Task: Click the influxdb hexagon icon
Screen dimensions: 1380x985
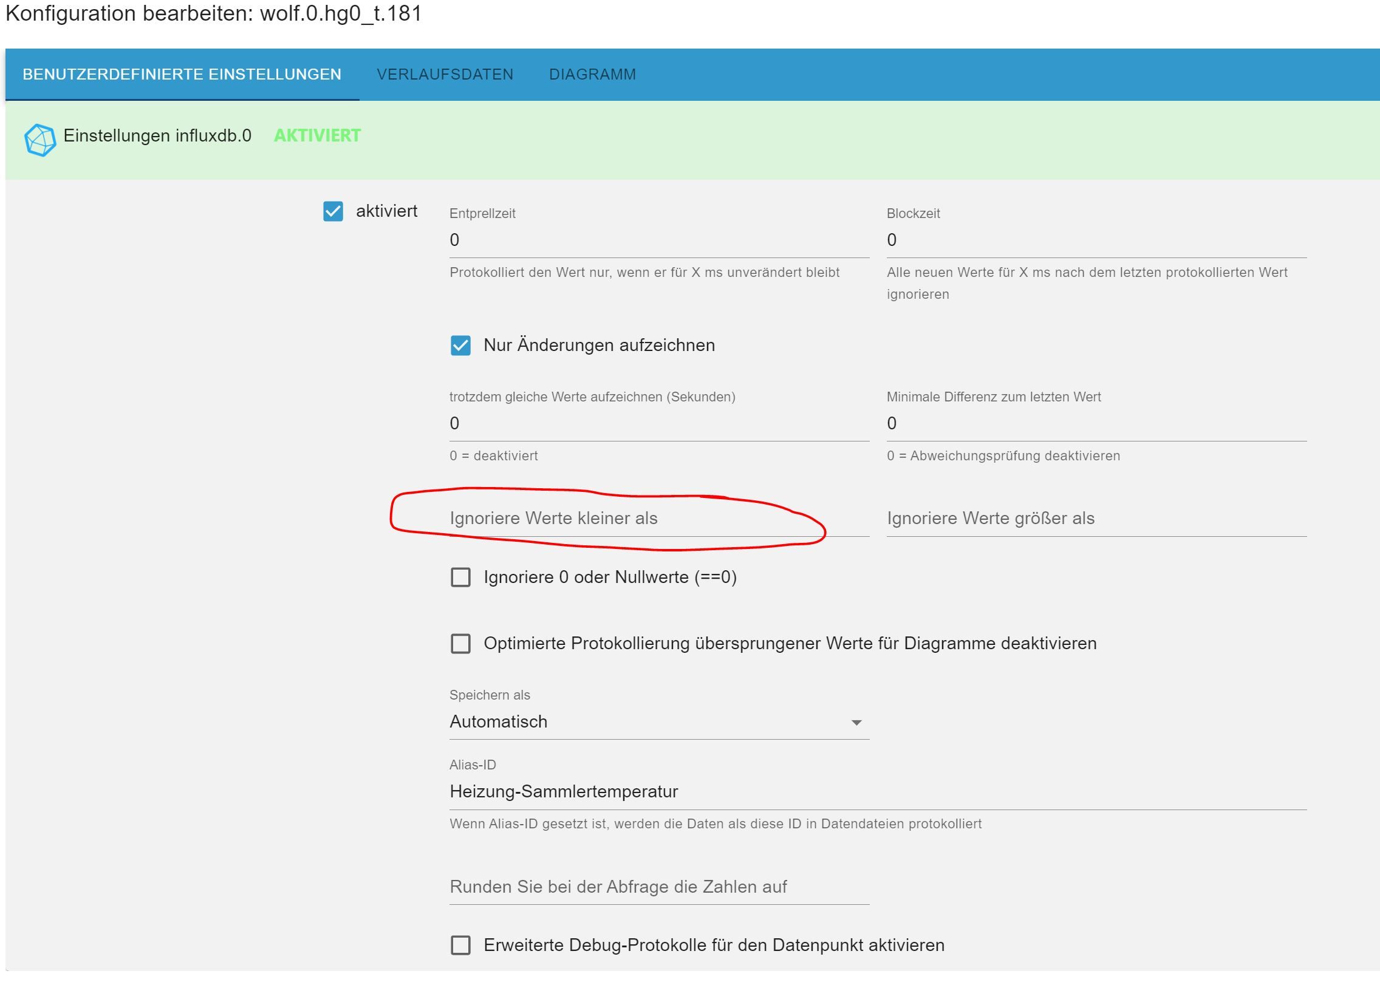Action: click(x=40, y=140)
